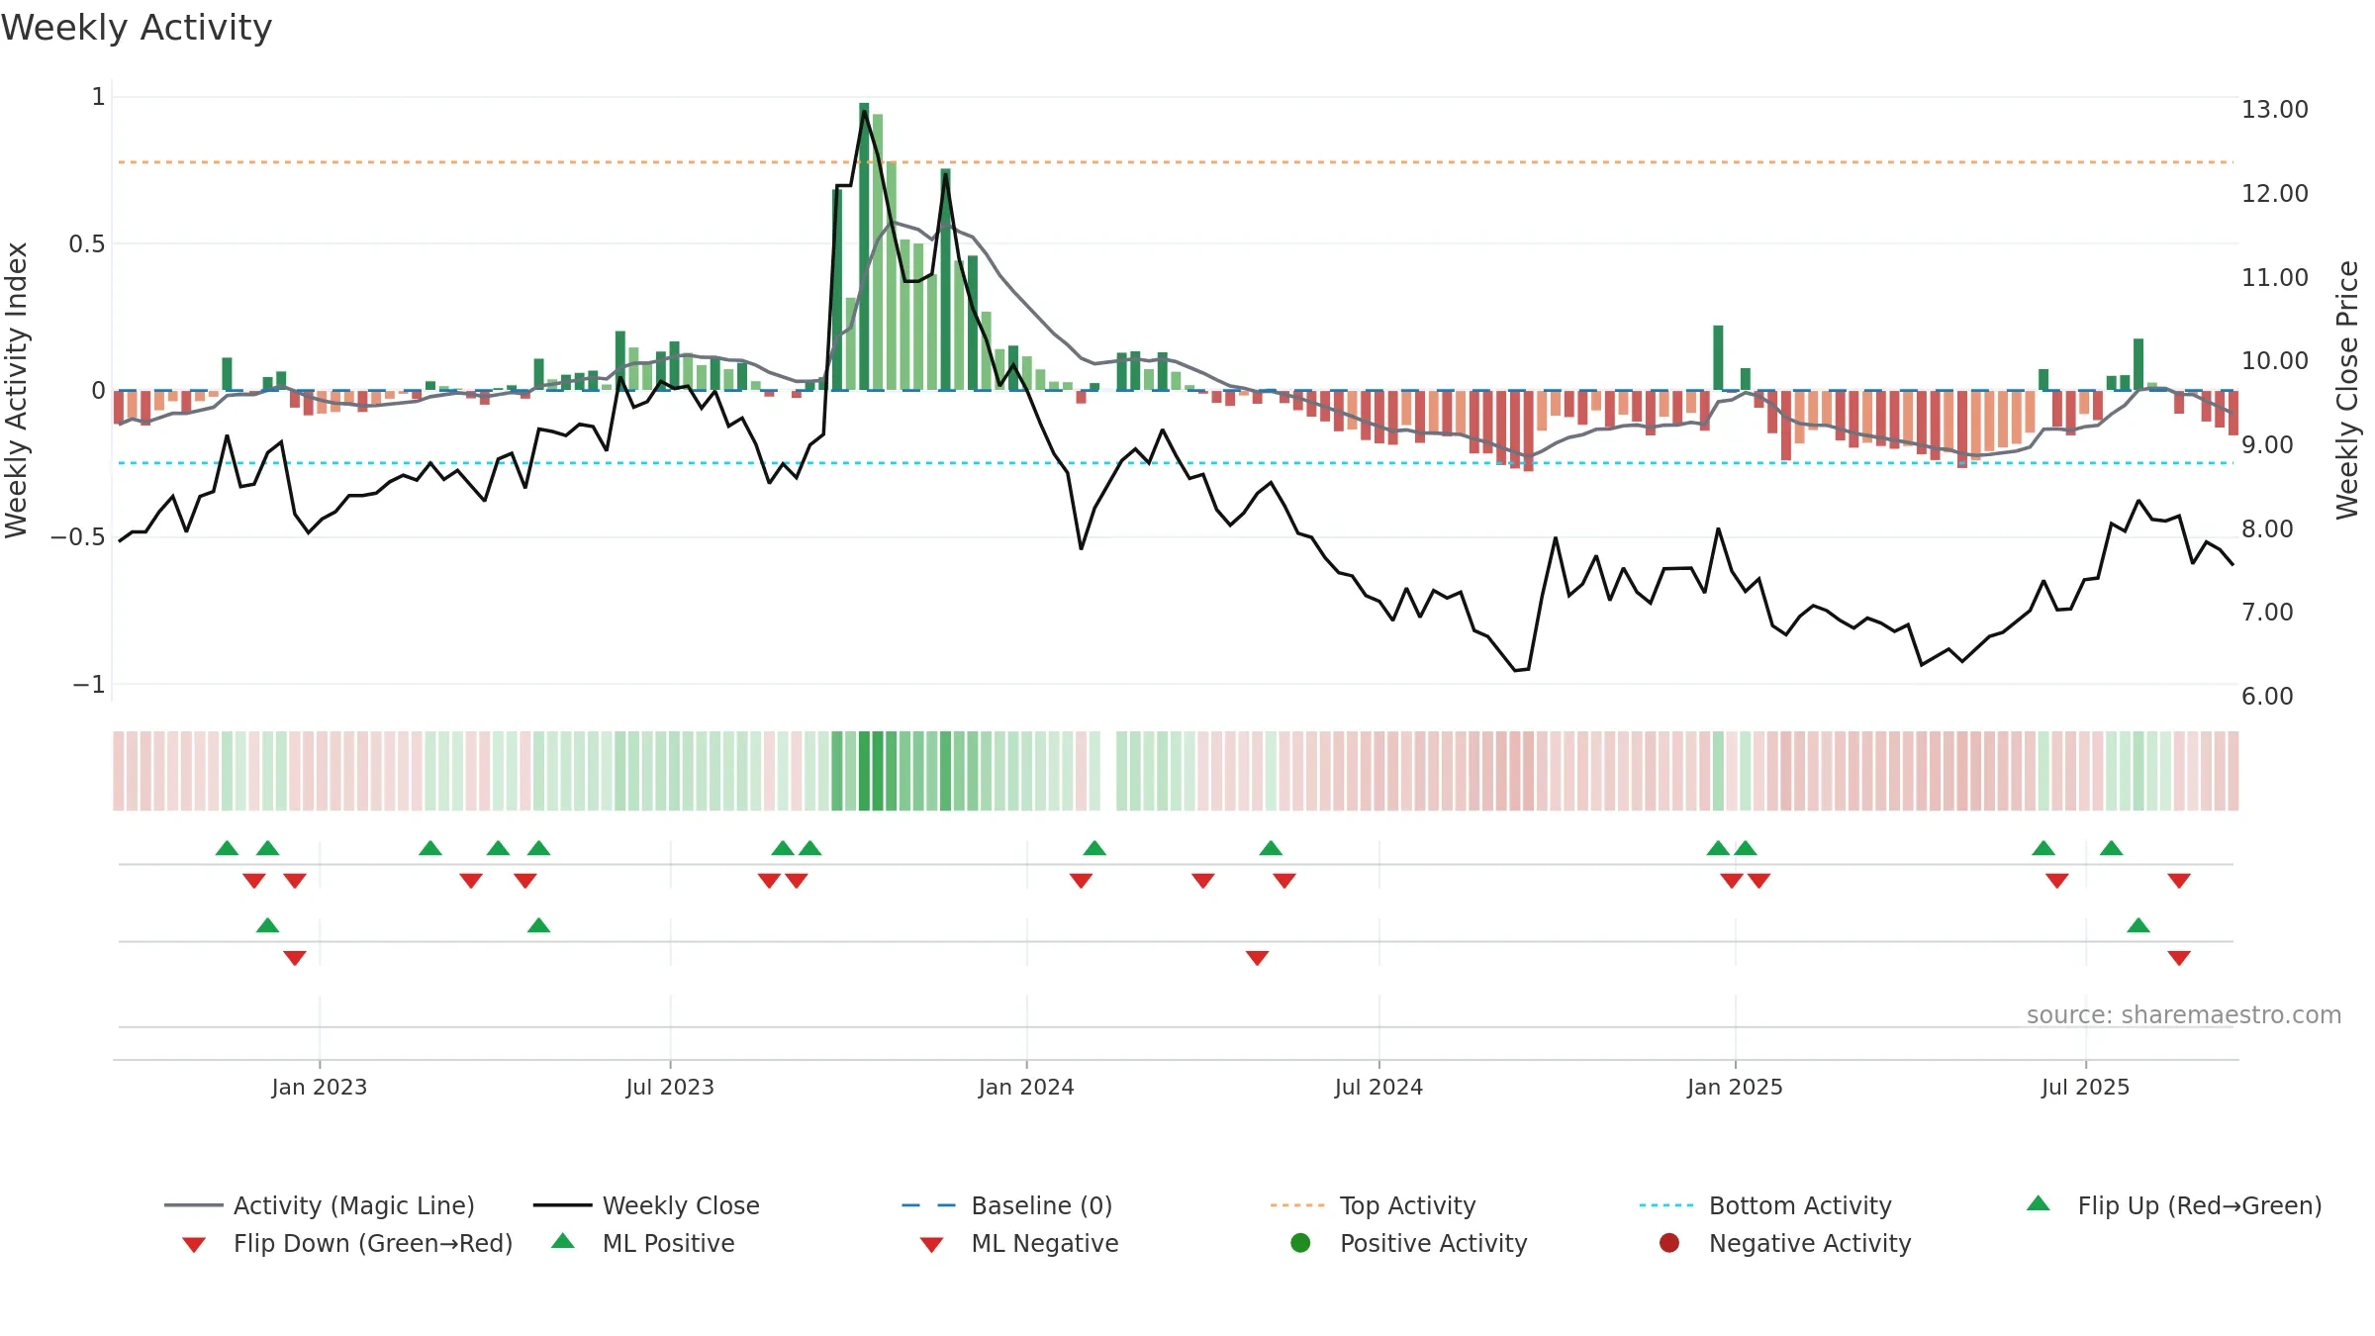Screen dimensions: 2375x1336
Task: Click the 7.00 price axis label
Action: pos(2267,613)
